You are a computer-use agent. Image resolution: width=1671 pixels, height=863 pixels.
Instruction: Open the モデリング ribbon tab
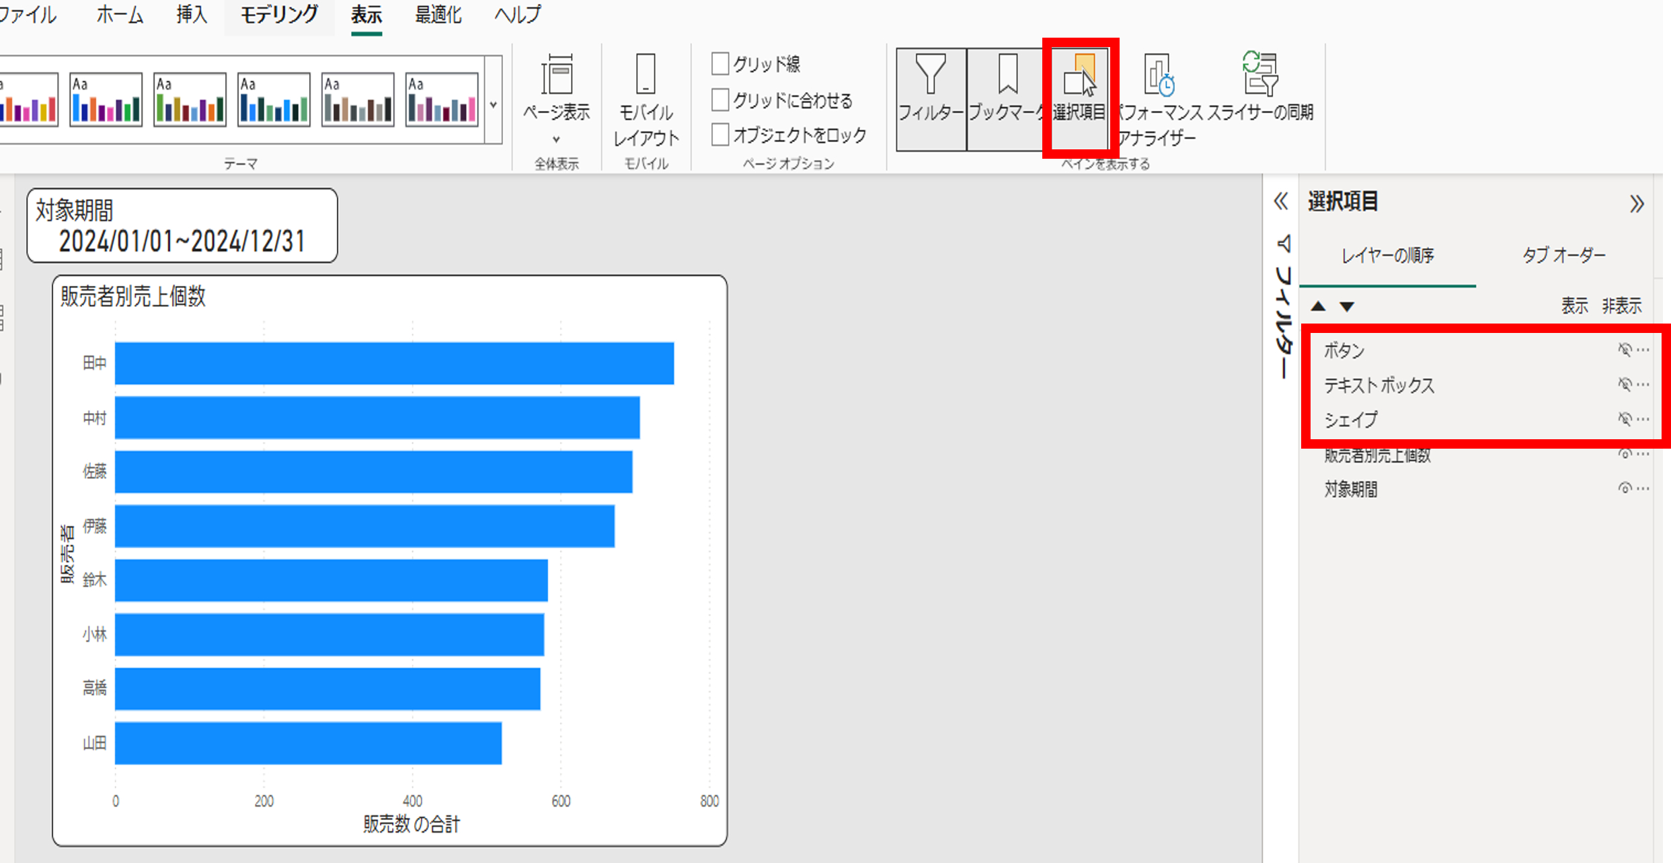pyautogui.click(x=279, y=14)
